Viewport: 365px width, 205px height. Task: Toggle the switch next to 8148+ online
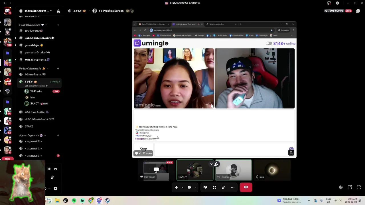tap(269, 43)
